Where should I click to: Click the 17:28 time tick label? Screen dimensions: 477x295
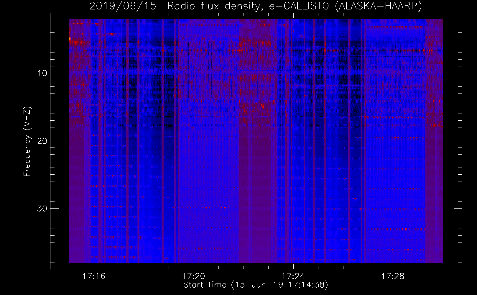pos(393,276)
